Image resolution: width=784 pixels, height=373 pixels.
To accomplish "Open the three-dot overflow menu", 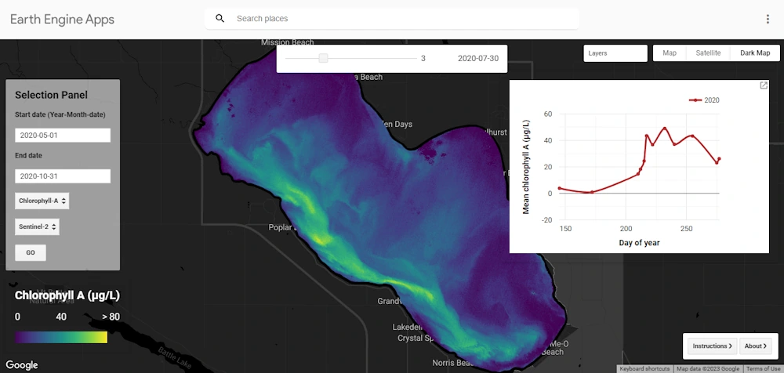I will [768, 19].
